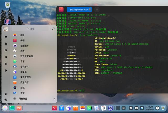
Task: Click 'AMD Ryzen 5 1600' CPU line
Action: [x=123, y=67]
